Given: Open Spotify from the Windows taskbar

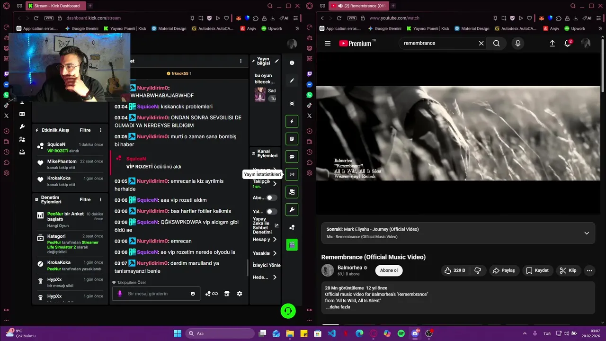Looking at the screenshot, I should pyautogui.click(x=401, y=333).
